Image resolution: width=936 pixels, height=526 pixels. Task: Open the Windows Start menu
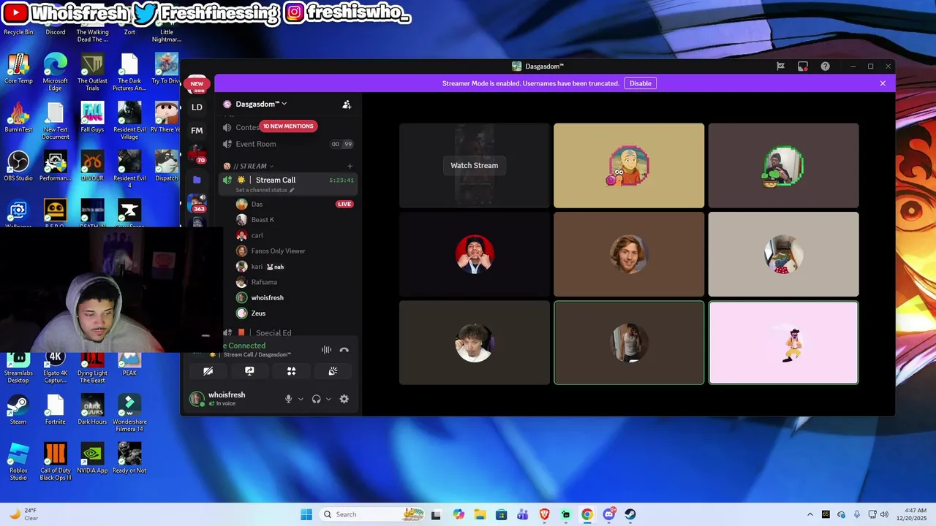pyautogui.click(x=306, y=514)
